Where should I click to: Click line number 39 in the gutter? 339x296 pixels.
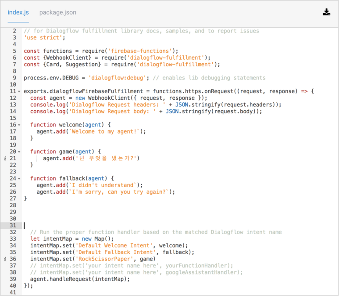(12, 279)
